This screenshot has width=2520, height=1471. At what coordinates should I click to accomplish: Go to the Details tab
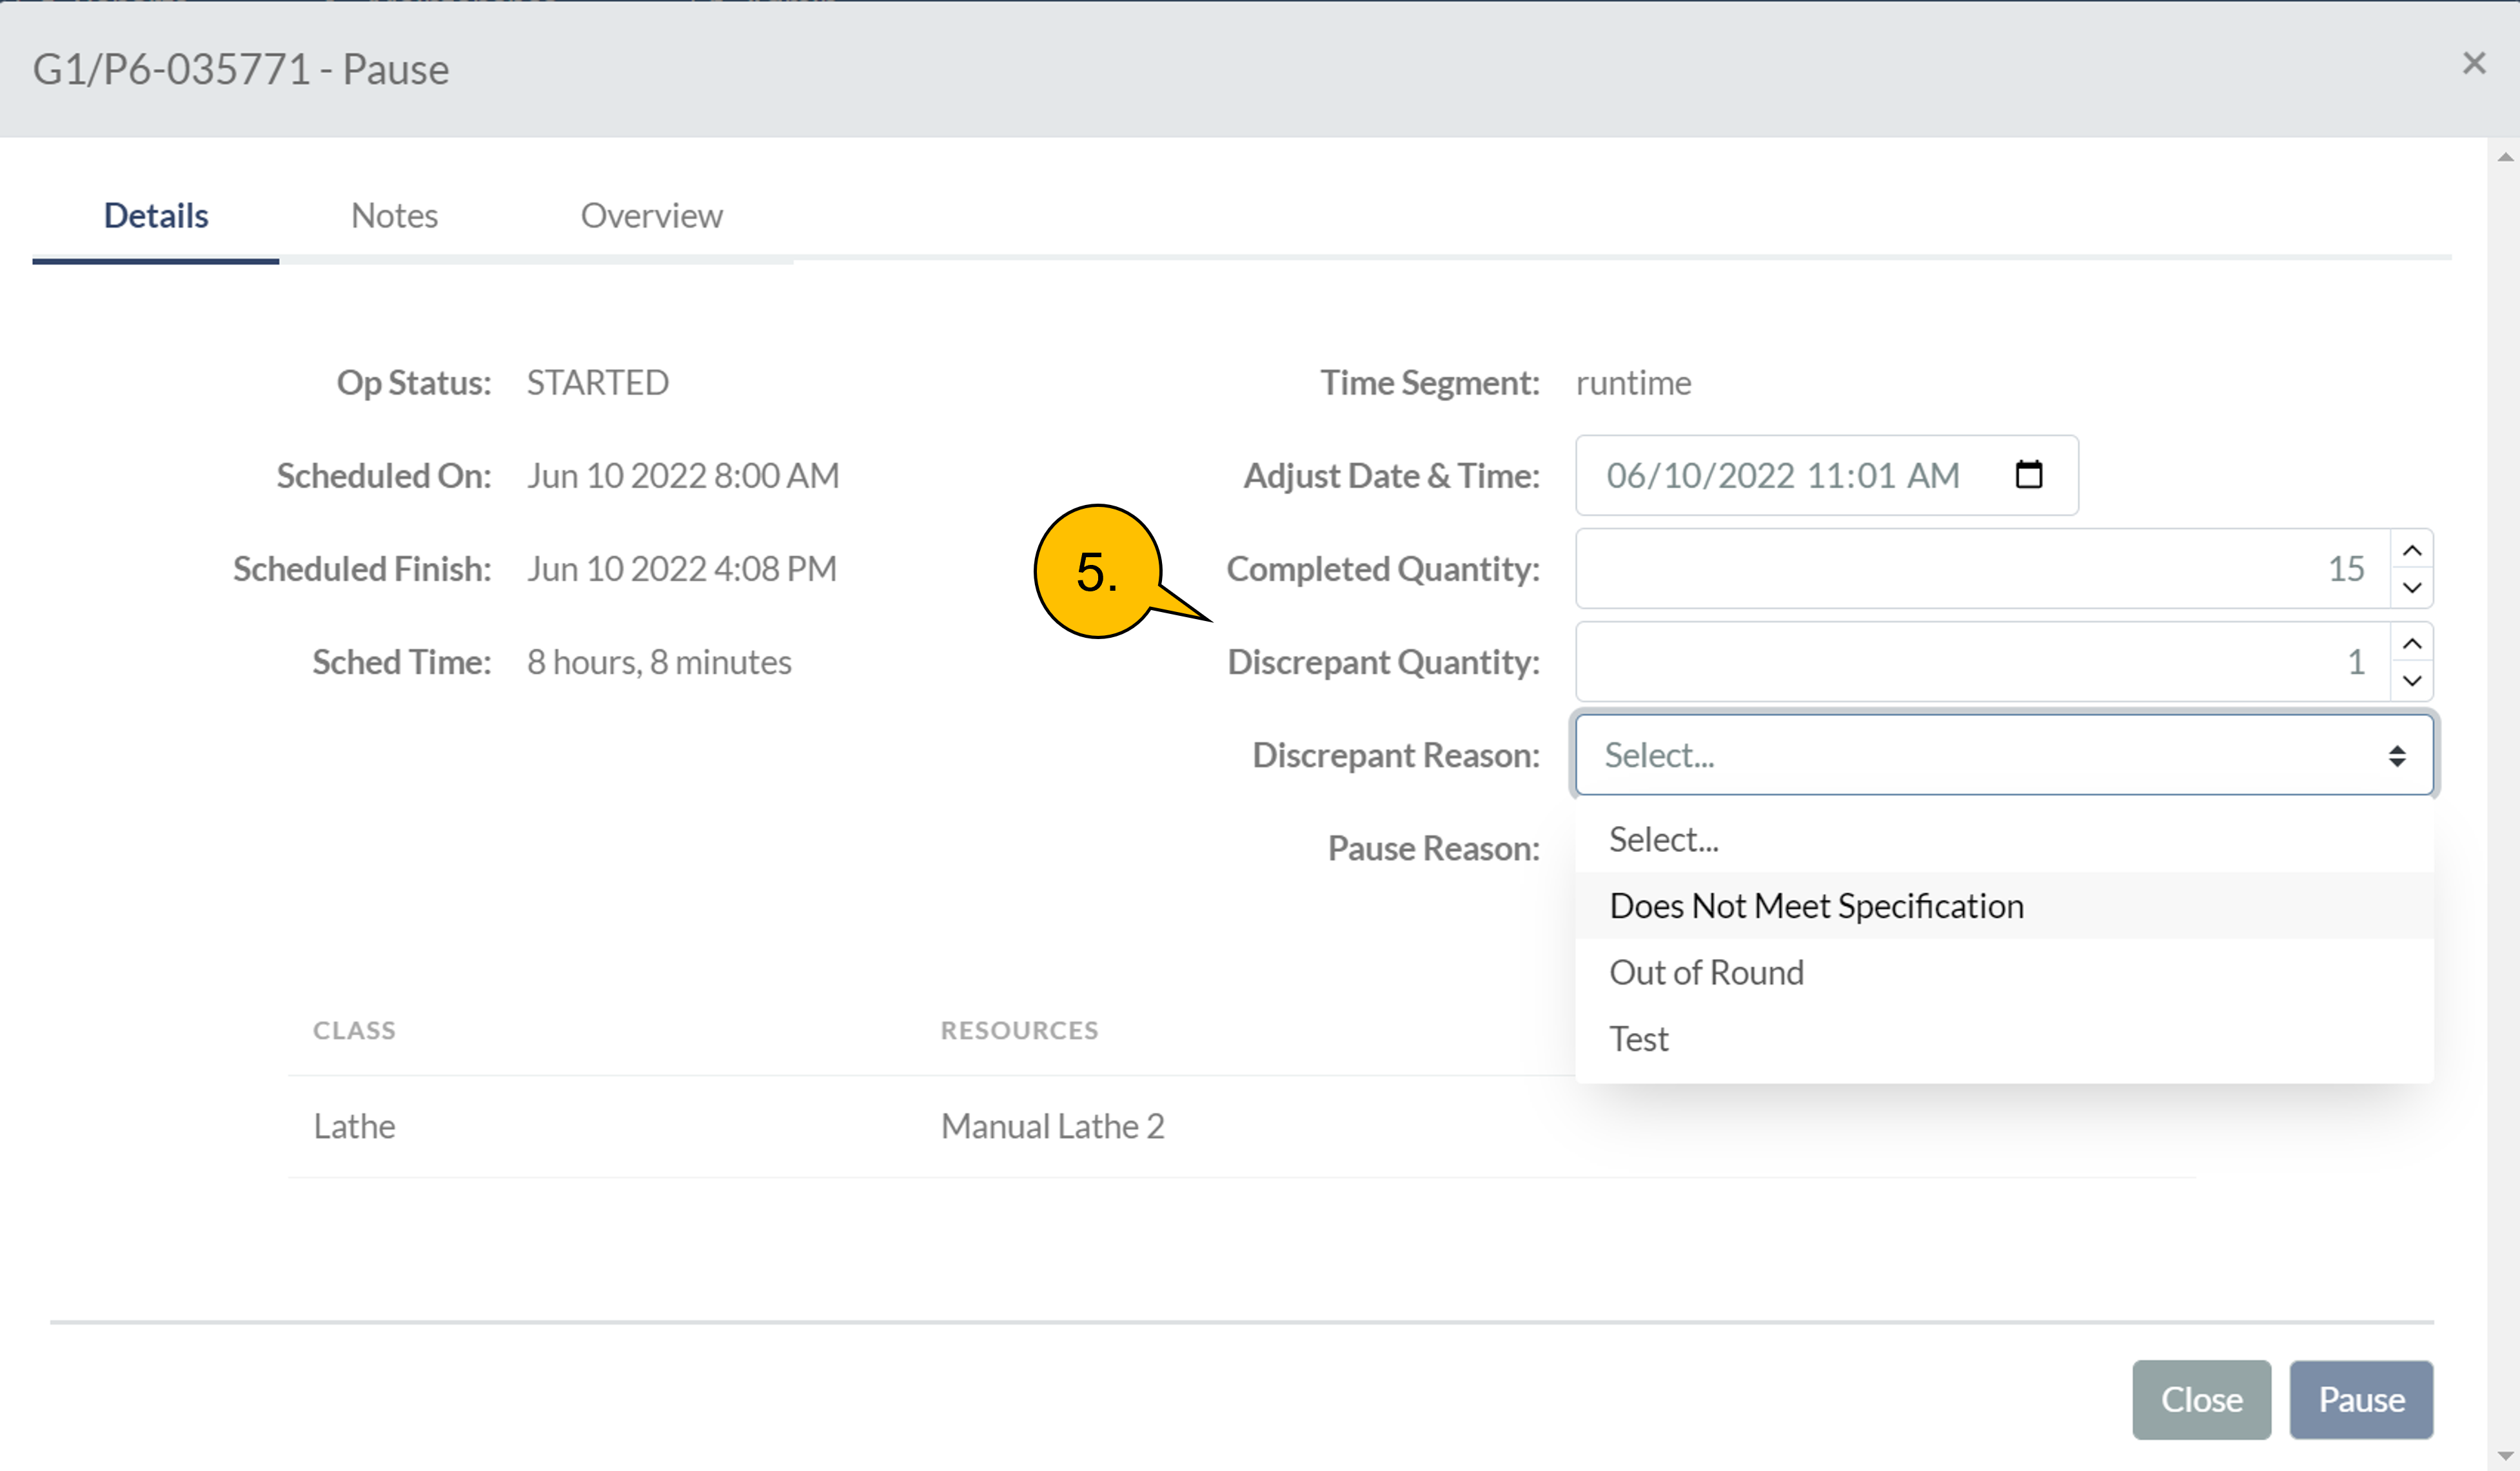(156, 215)
